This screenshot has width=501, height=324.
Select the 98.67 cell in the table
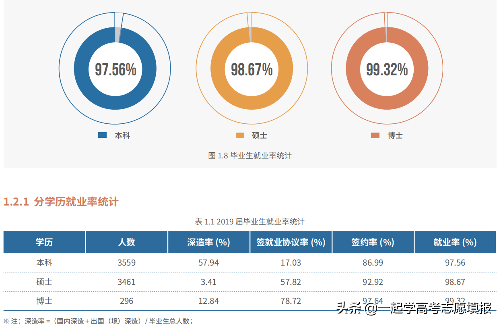pos(455,282)
